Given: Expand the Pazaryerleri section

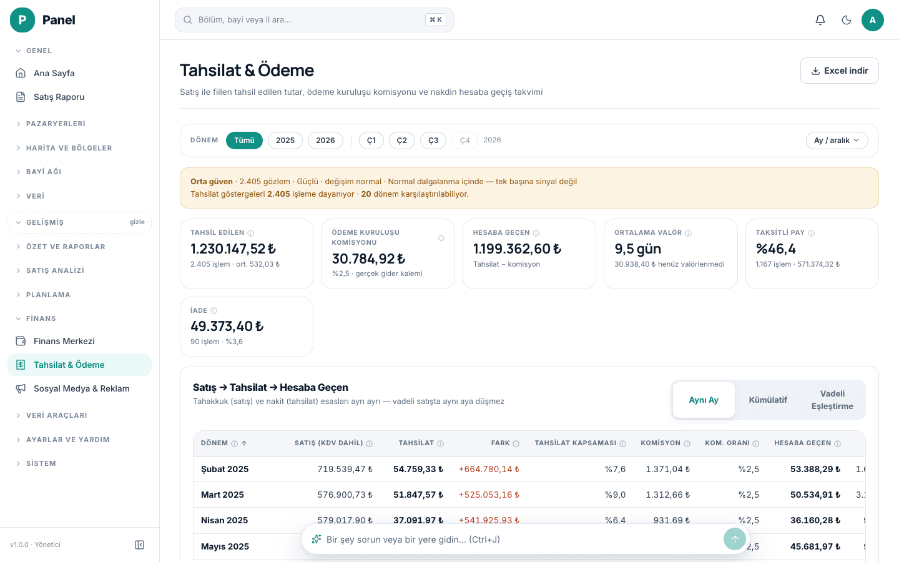Looking at the screenshot, I should (79, 124).
